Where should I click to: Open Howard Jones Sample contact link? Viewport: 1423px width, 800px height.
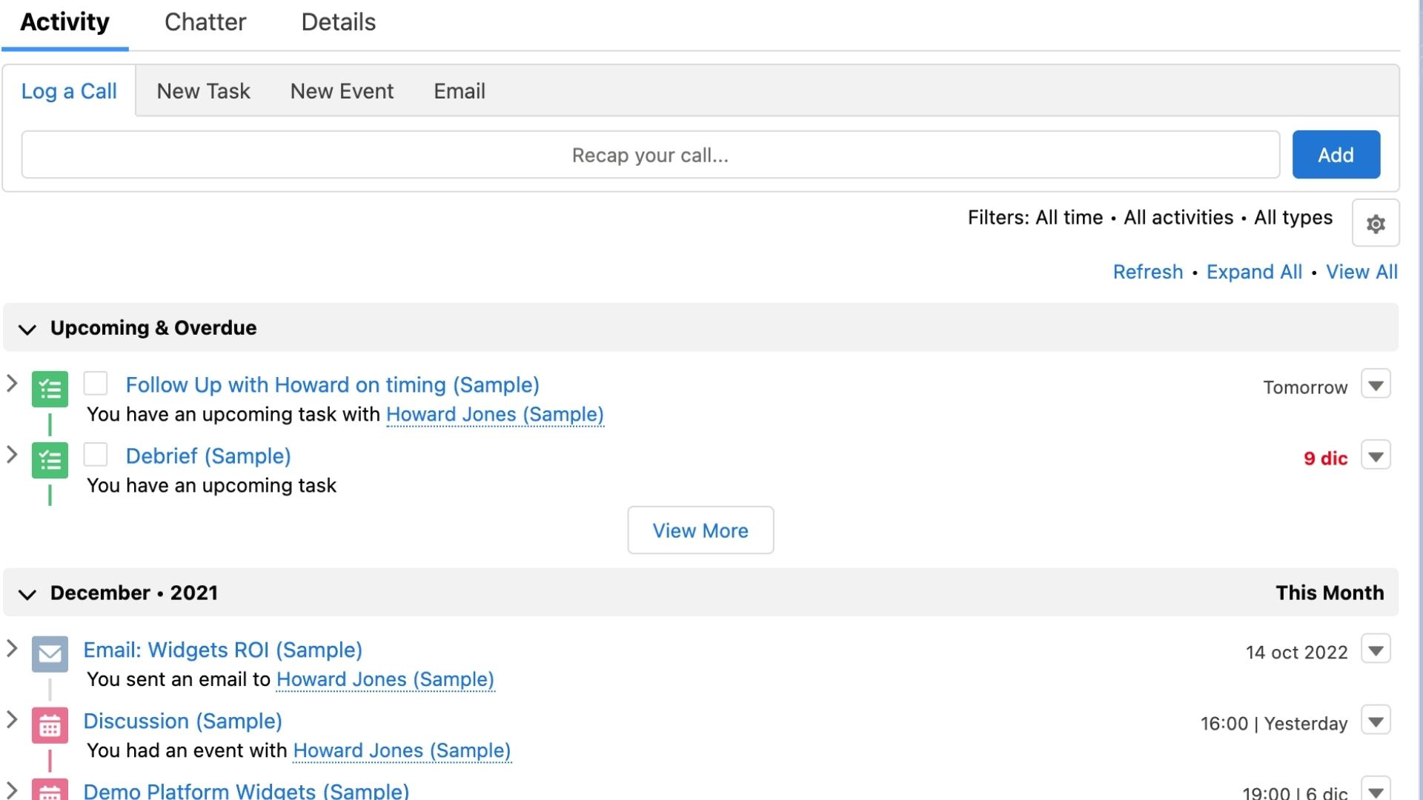point(494,413)
